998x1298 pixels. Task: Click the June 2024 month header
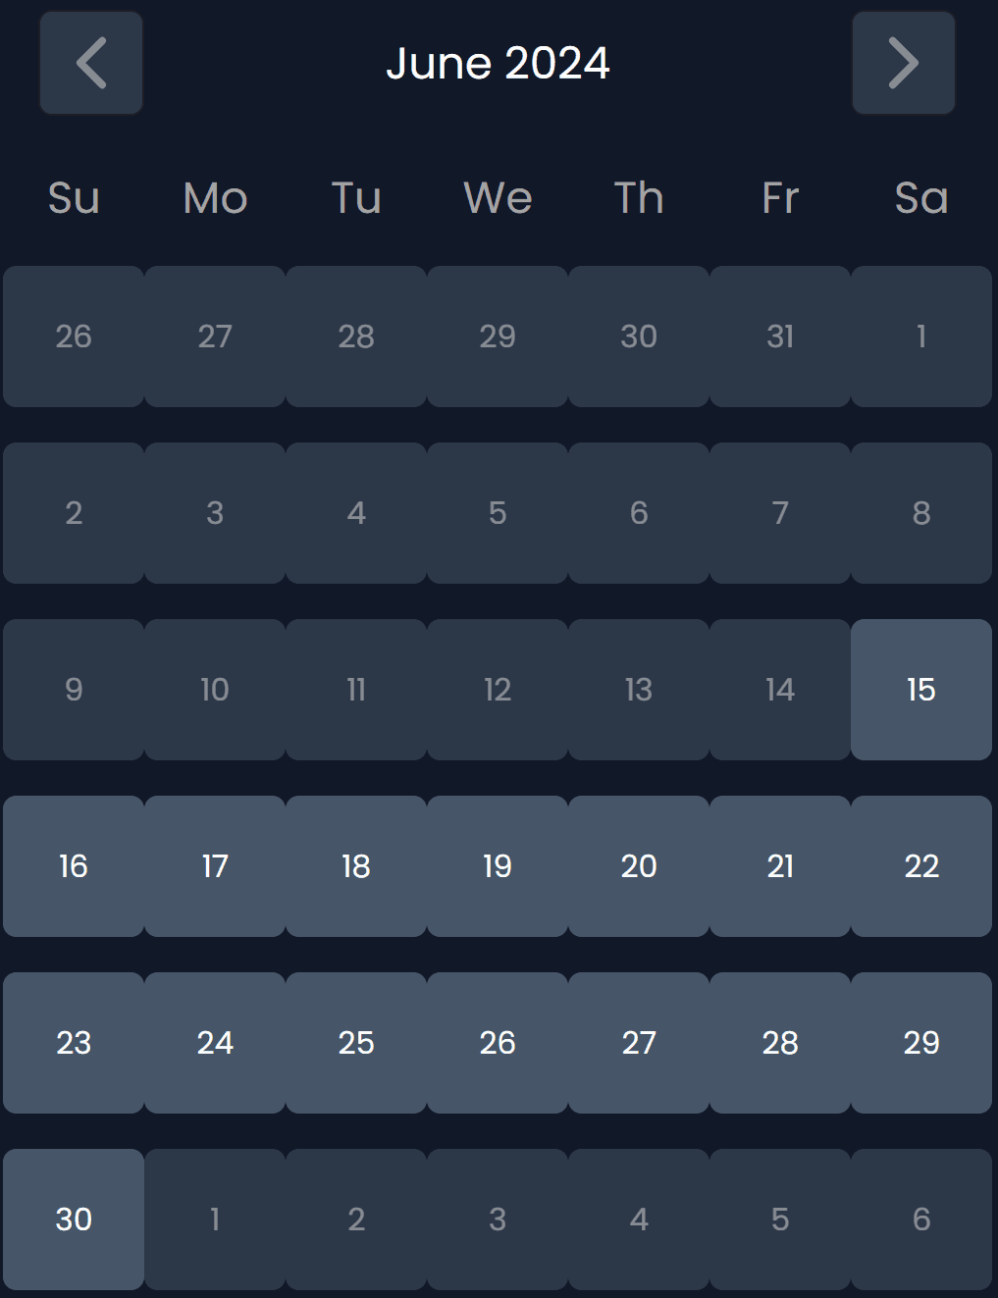click(x=498, y=64)
